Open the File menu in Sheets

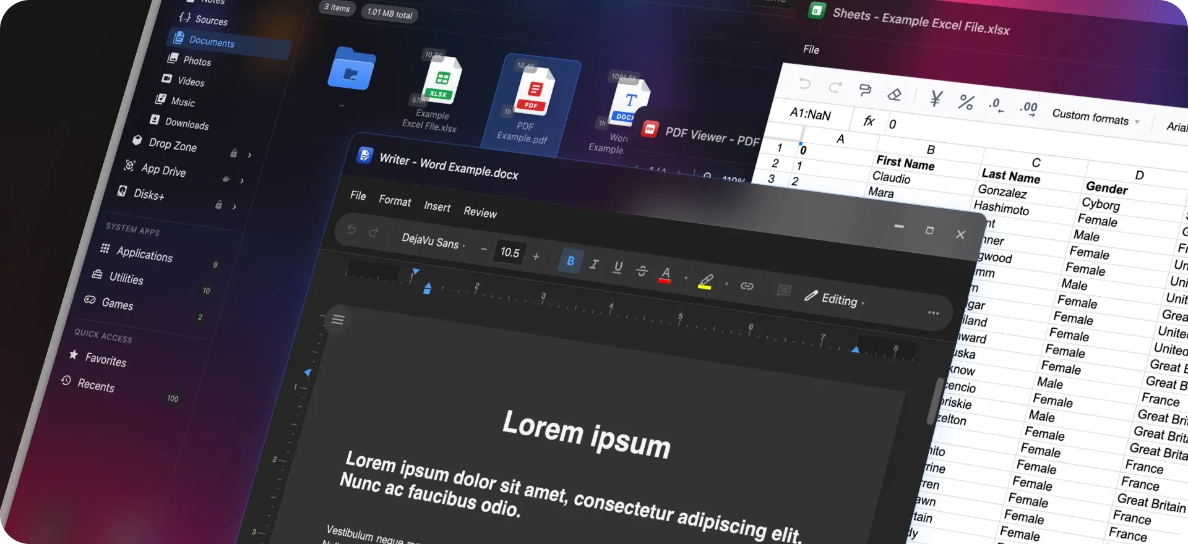(x=811, y=49)
